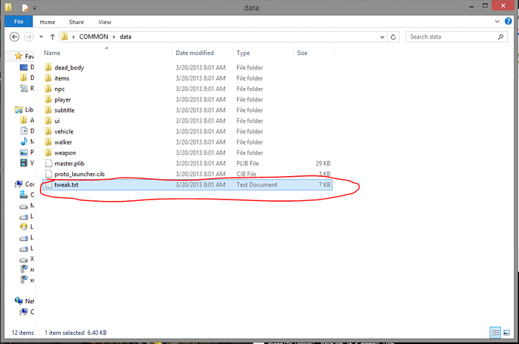
Task: Click COMMON in the address breadcrumb
Action: coord(93,37)
